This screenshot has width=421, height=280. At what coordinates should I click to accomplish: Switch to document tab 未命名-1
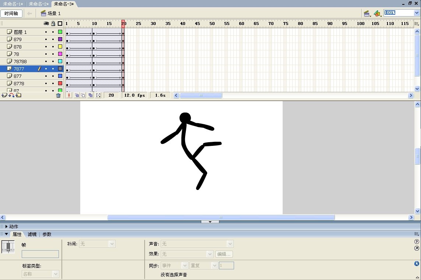click(13, 4)
